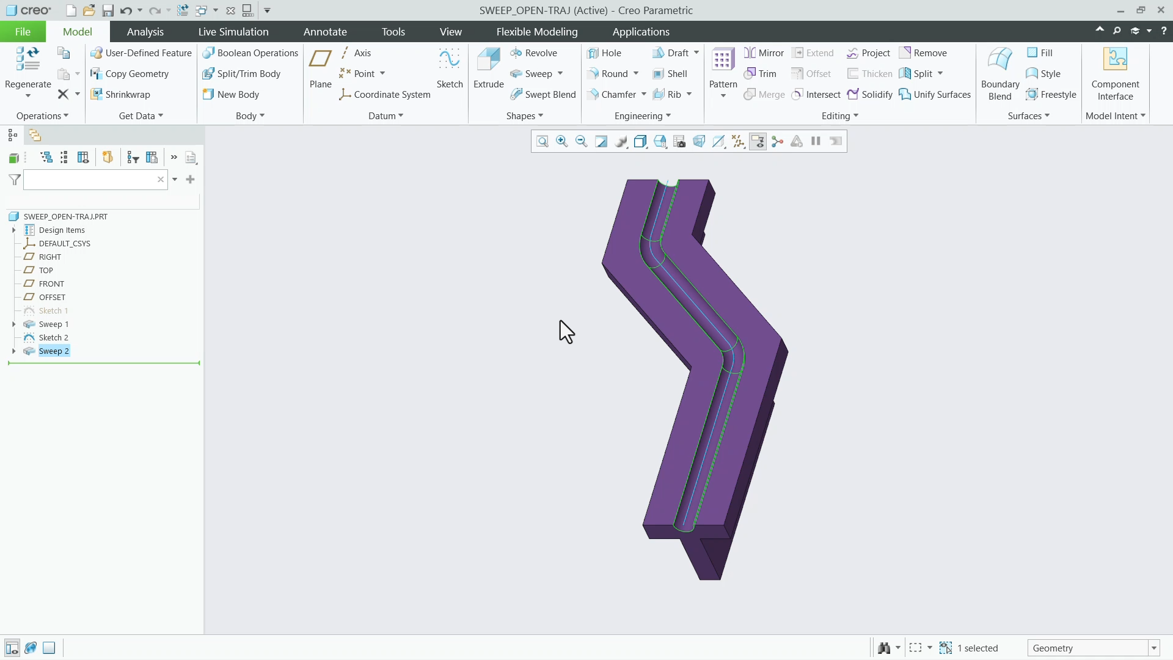Switch to the Annotate tab
The height and width of the screenshot is (660, 1173).
[325, 32]
